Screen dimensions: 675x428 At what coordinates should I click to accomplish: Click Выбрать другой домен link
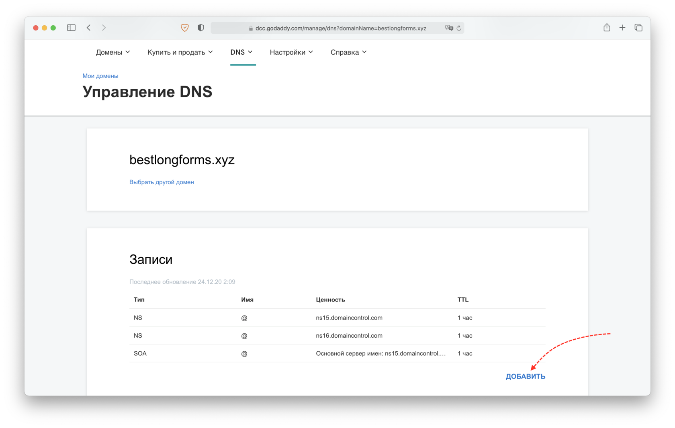[162, 182]
